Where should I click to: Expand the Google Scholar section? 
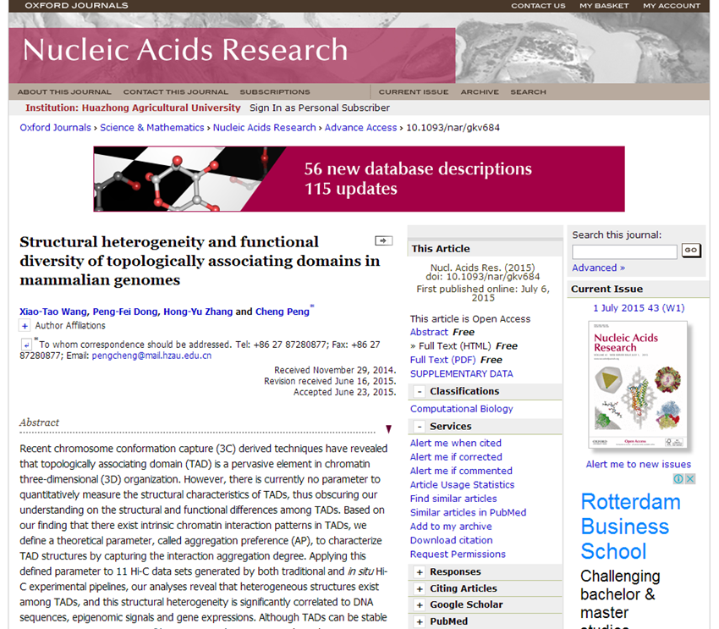pyautogui.click(x=419, y=604)
